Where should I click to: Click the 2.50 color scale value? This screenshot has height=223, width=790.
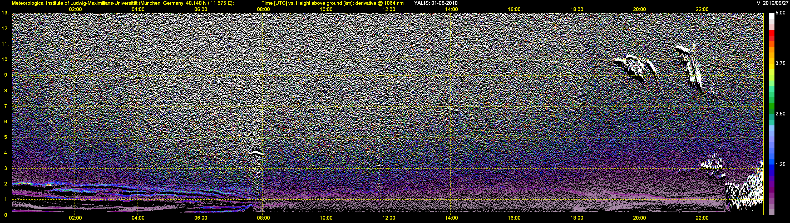[x=780, y=114]
